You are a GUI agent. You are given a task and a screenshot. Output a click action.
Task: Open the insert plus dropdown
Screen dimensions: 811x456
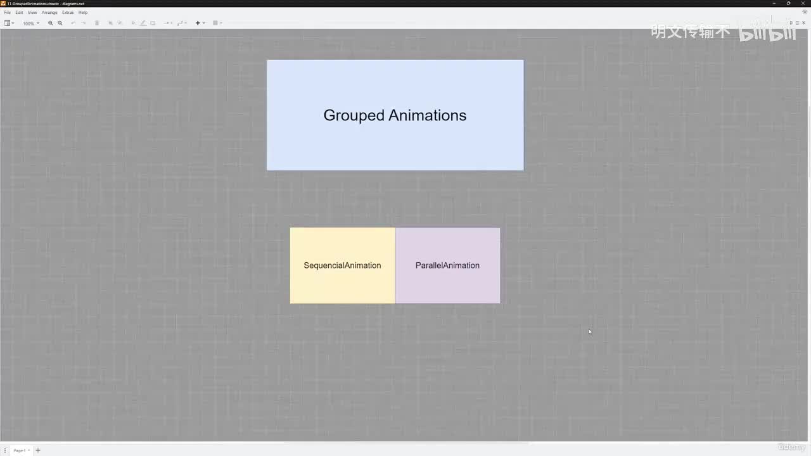pyautogui.click(x=200, y=23)
